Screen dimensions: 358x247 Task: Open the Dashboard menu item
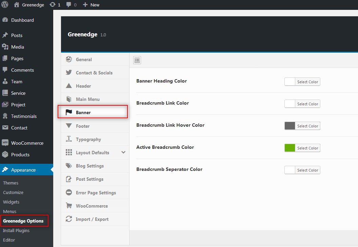click(x=26, y=20)
